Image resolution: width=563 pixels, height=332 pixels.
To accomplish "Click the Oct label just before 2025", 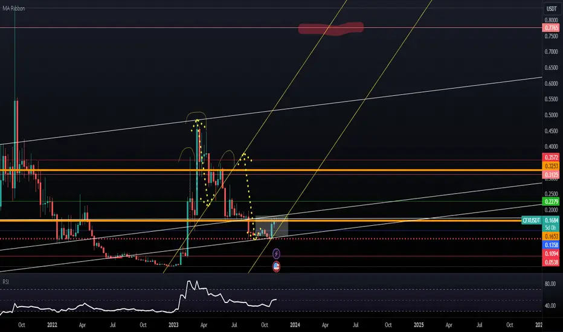I will pyautogui.click(x=388, y=325).
